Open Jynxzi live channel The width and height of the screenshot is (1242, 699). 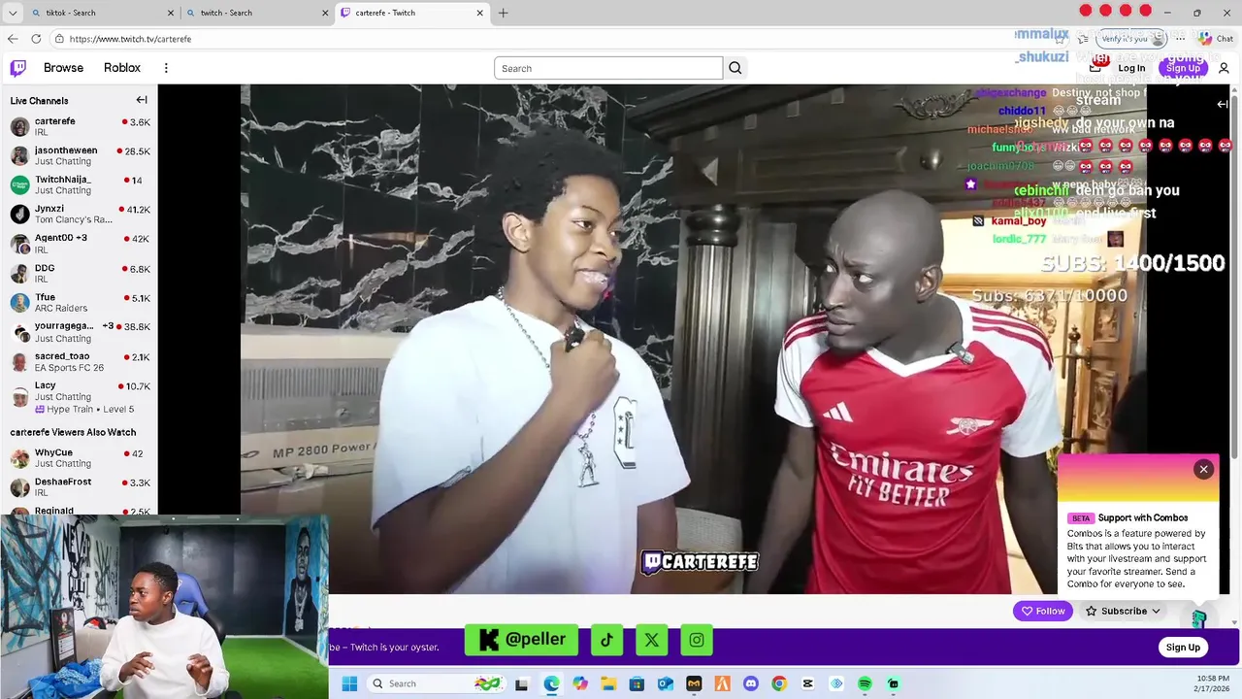[x=79, y=214]
